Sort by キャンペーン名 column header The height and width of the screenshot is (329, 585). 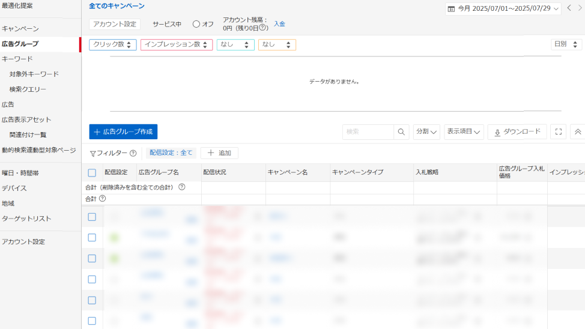point(288,172)
